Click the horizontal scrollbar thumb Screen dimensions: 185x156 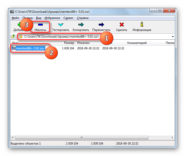[82, 138]
